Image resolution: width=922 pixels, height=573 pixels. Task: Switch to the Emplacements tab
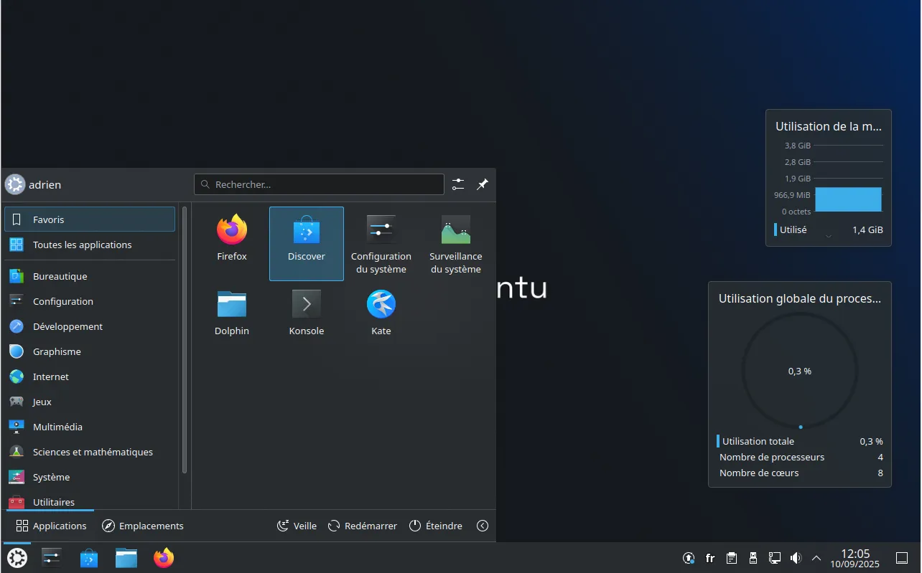pyautogui.click(x=143, y=526)
